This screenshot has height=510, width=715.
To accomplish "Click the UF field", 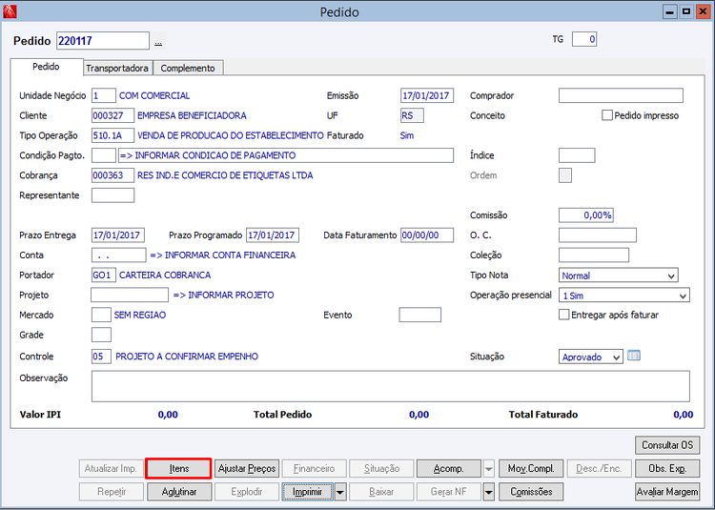I will tap(412, 115).
